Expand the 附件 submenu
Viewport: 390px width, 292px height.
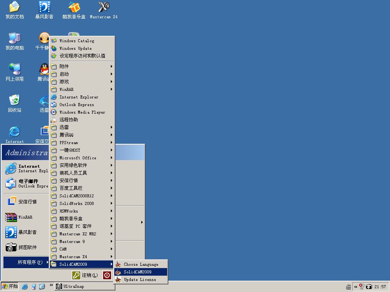point(82,66)
